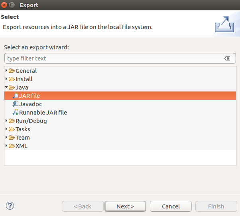Open help with the question mark icon
The image size is (240, 216).
[10, 206]
